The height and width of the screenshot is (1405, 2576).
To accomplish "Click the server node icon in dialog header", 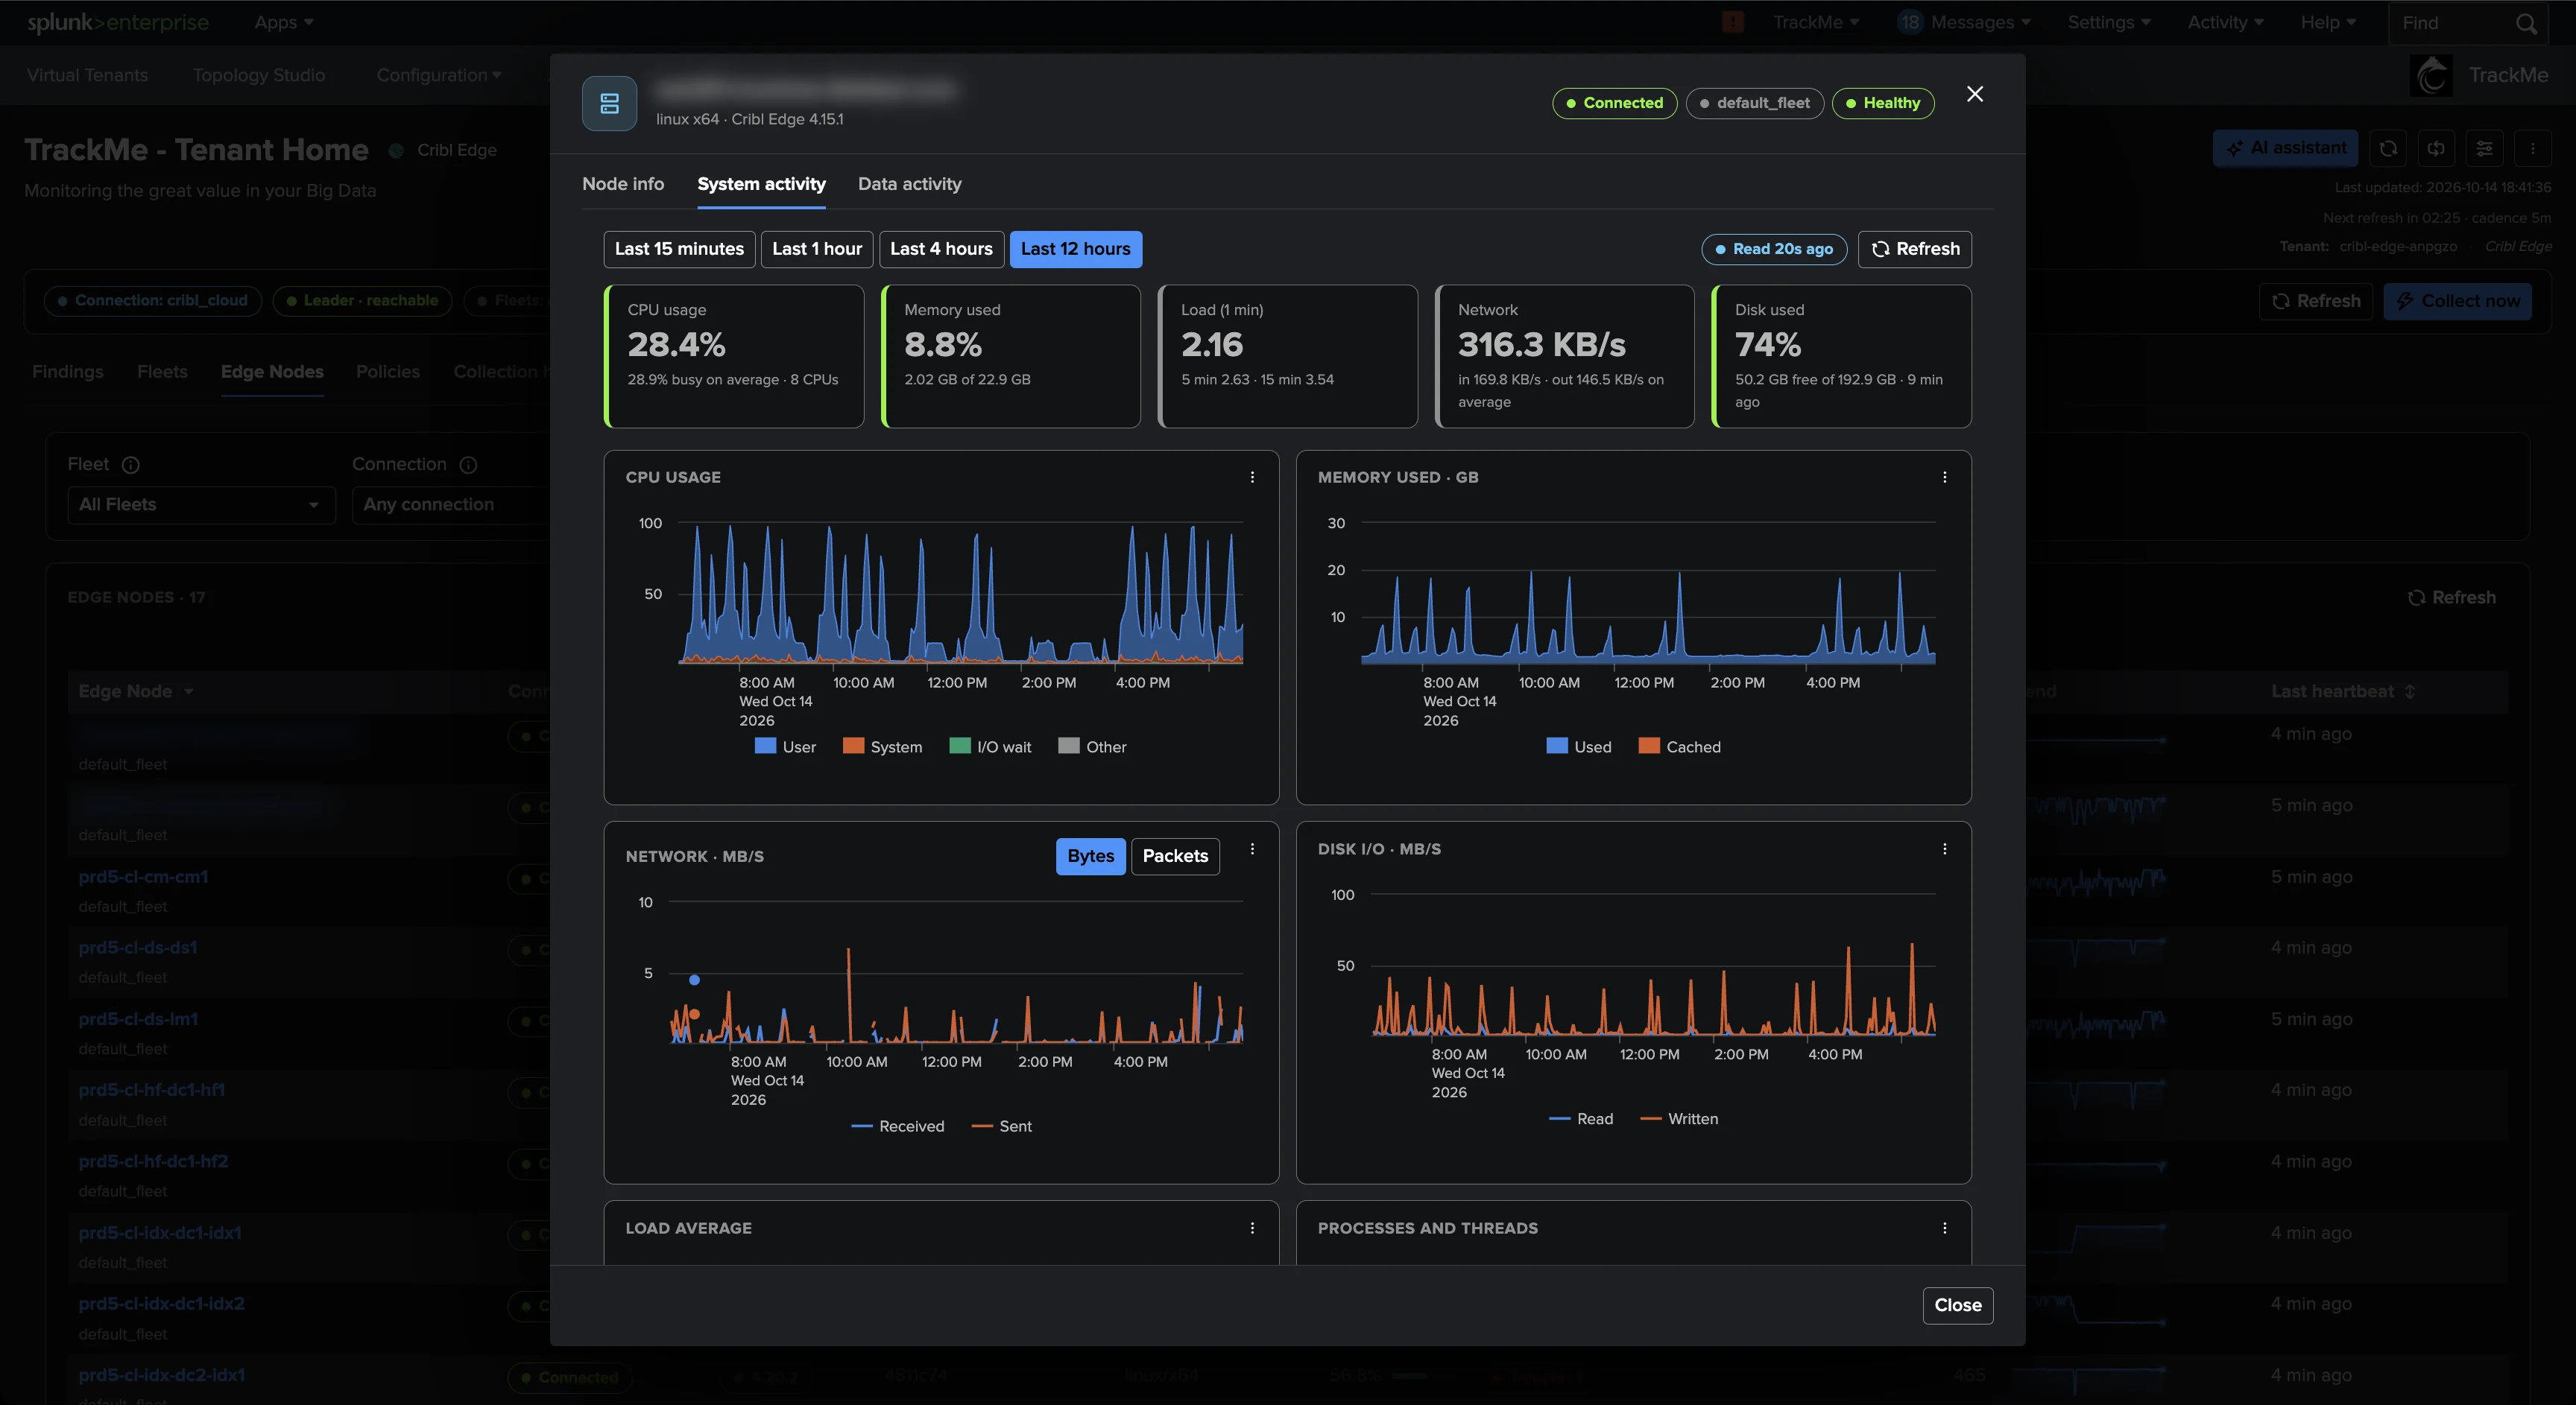I will click(609, 103).
